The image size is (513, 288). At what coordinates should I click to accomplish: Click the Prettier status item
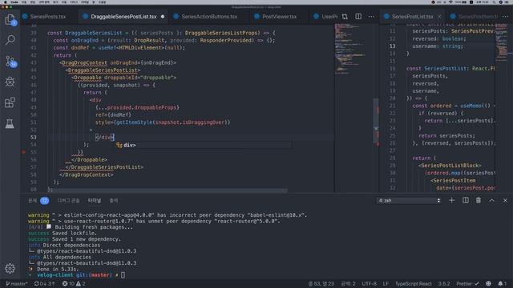(x=467, y=284)
